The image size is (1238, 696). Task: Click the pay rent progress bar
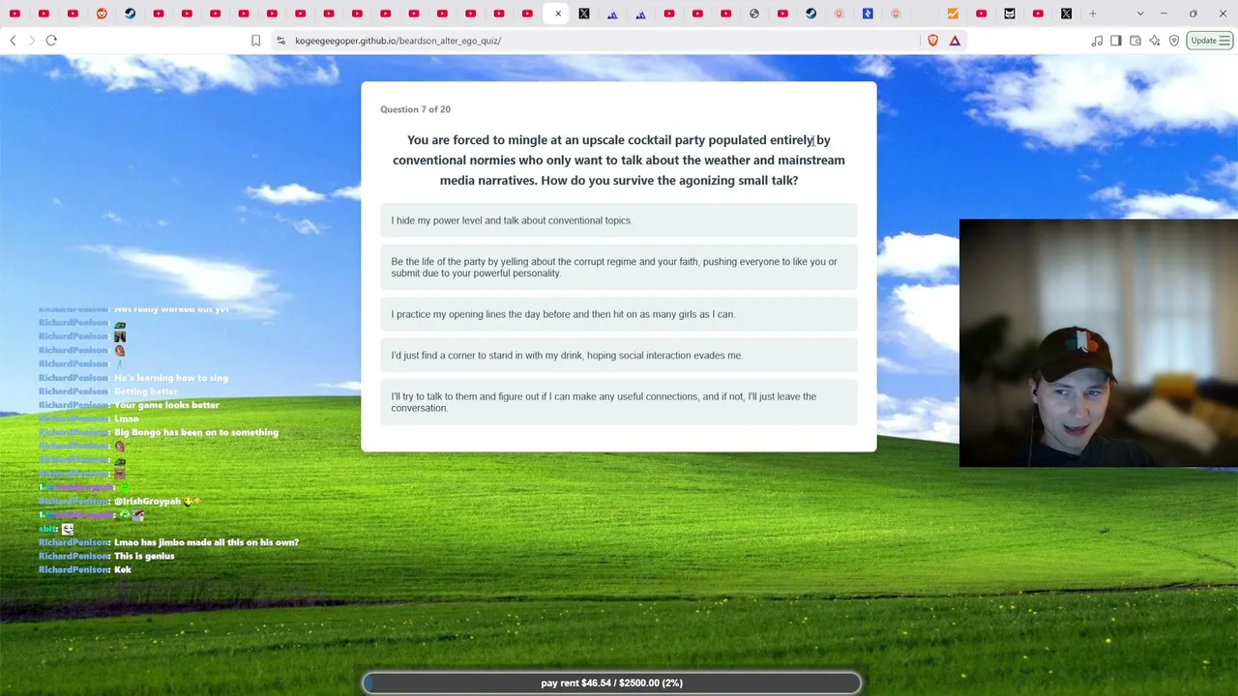pyautogui.click(x=611, y=682)
